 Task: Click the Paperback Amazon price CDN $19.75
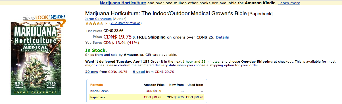pyautogui.click(x=153, y=97)
